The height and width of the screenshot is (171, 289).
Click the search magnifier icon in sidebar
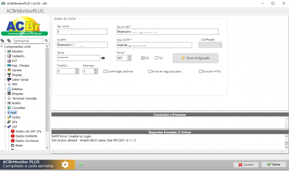46,41
